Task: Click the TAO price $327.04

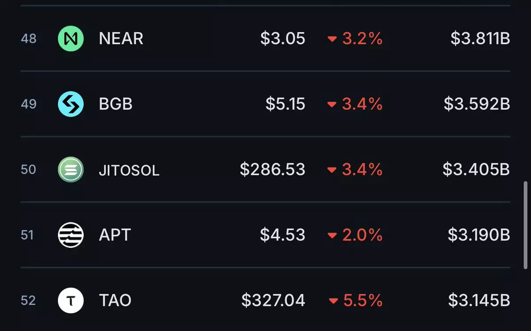Action: click(273, 301)
